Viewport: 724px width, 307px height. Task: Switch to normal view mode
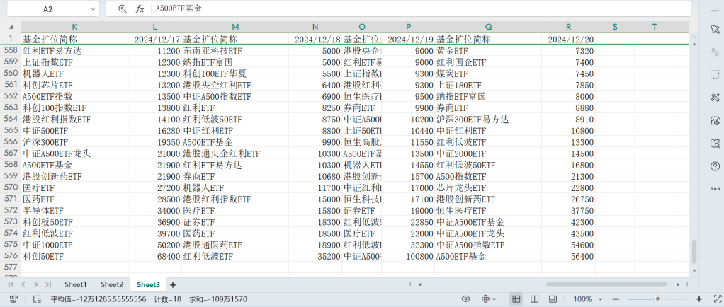pyautogui.click(x=516, y=299)
